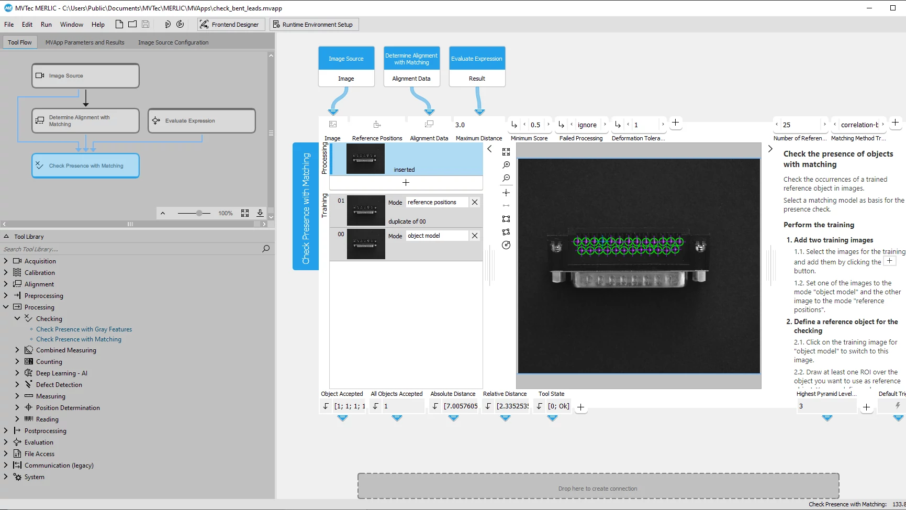Viewport: 906px width, 510px height.
Task: Add parameter after Matching Method
Action: pos(896,123)
